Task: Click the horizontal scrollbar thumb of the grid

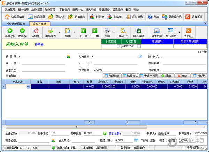Action: (x=76, y=127)
